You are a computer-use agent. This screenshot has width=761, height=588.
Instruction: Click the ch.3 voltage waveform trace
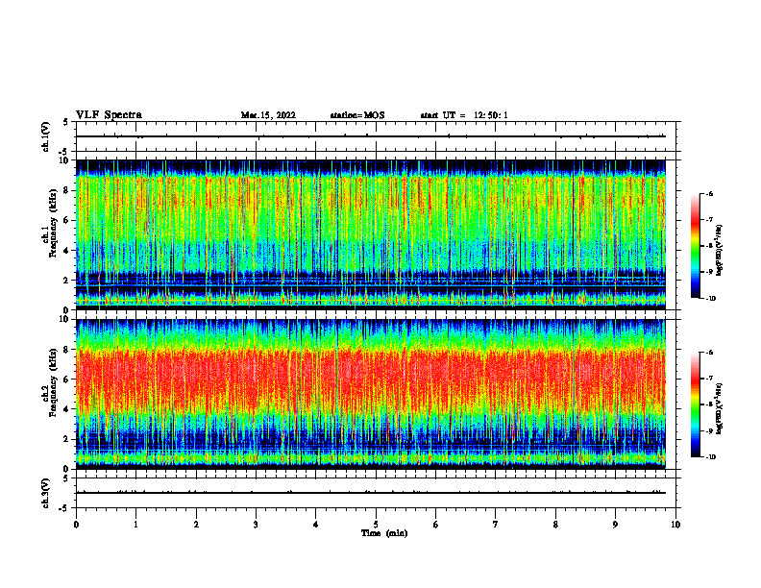pos(370,493)
